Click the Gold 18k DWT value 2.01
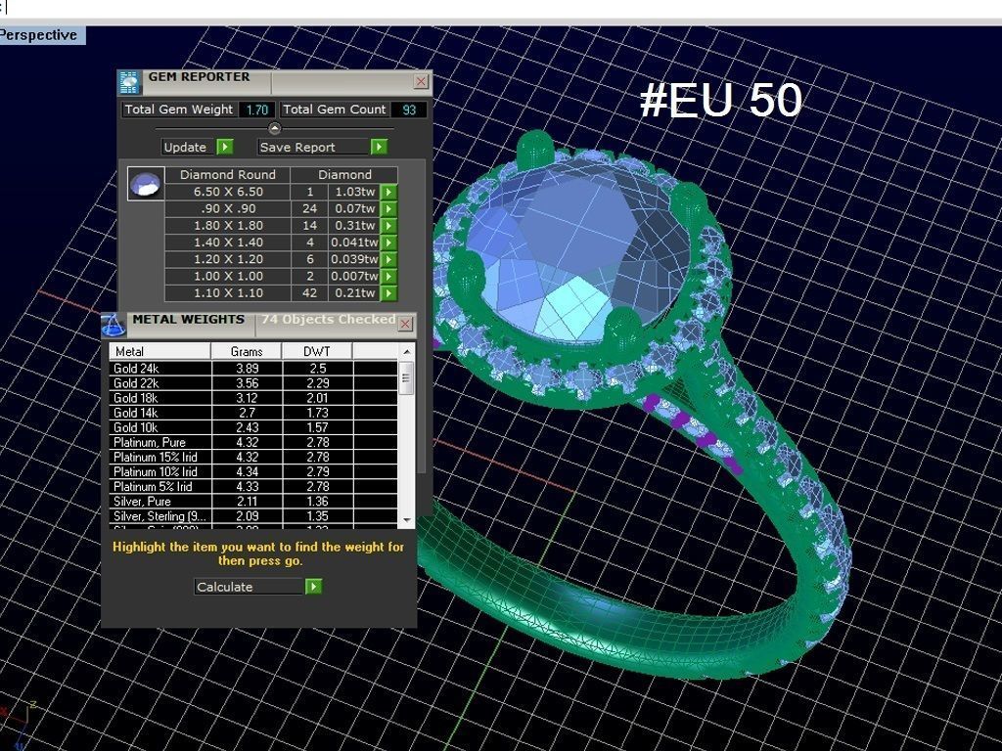The image size is (1002, 751). pos(317,398)
